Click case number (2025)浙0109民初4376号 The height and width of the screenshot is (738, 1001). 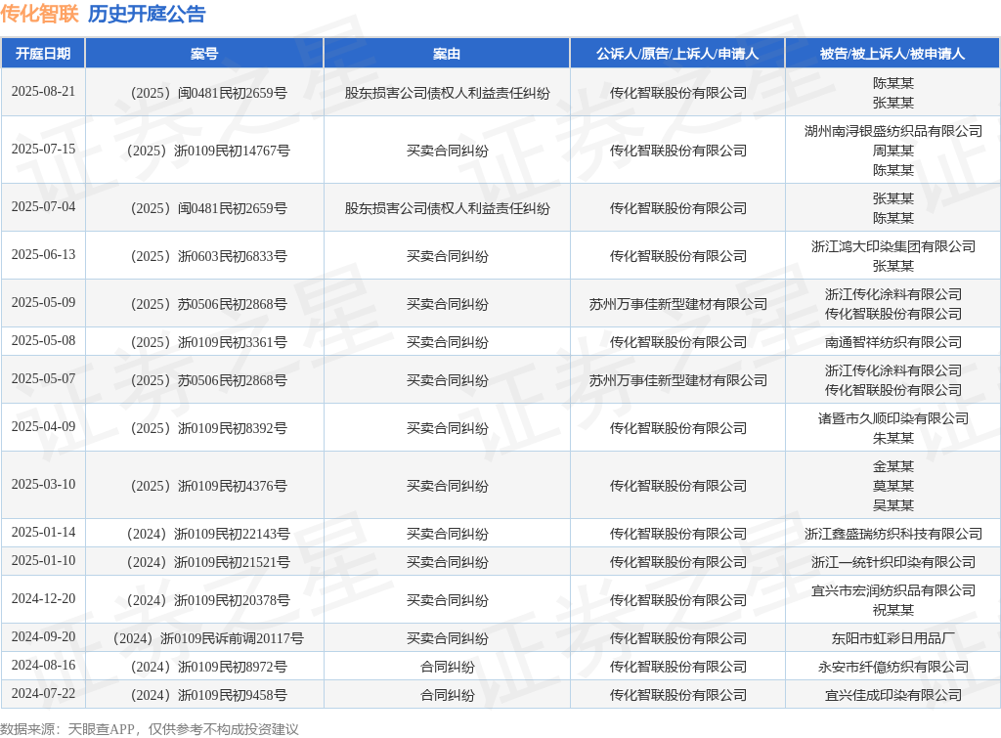coord(209,487)
